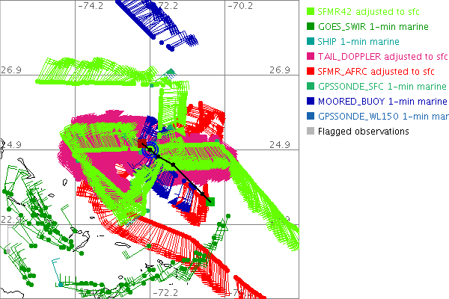
Task: Click the -74.2 longitude label
Action: click(x=91, y=6)
